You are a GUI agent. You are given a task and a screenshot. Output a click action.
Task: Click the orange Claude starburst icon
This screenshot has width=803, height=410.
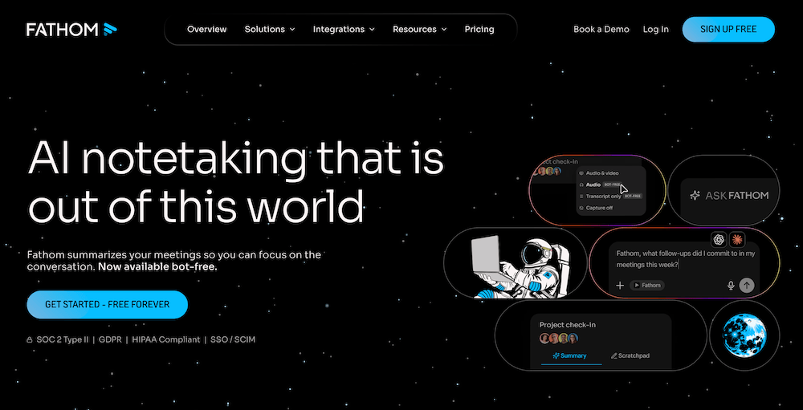(737, 239)
